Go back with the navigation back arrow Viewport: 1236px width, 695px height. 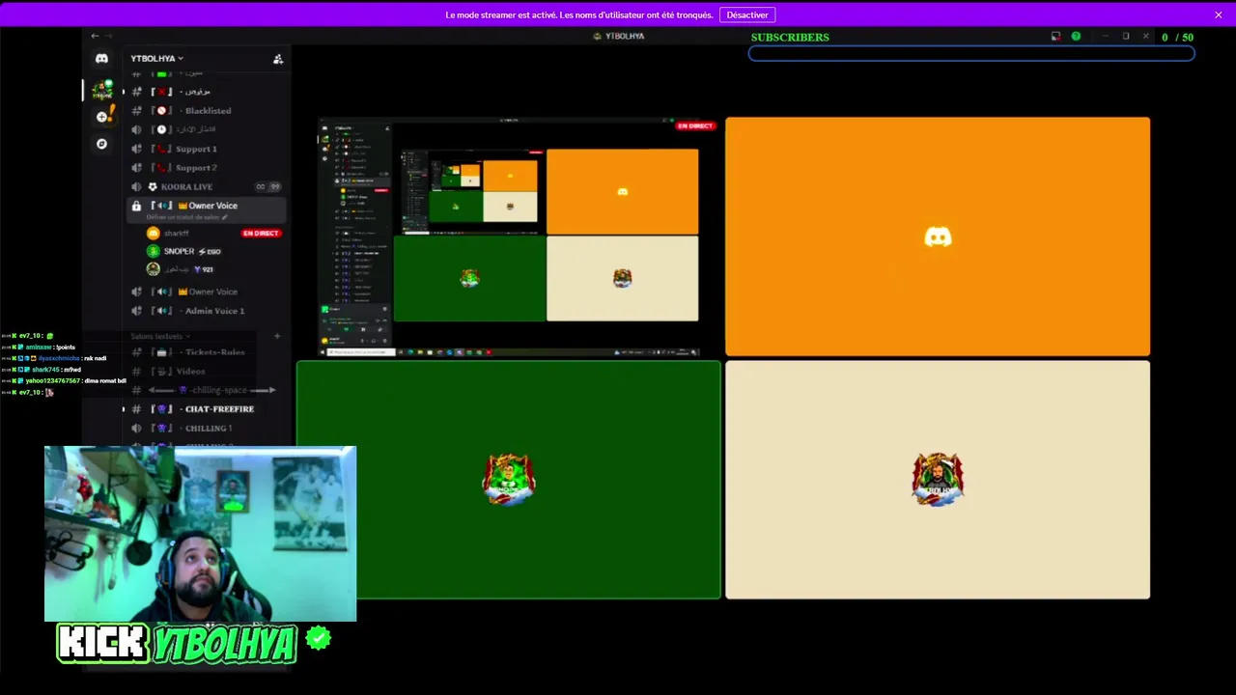point(95,36)
